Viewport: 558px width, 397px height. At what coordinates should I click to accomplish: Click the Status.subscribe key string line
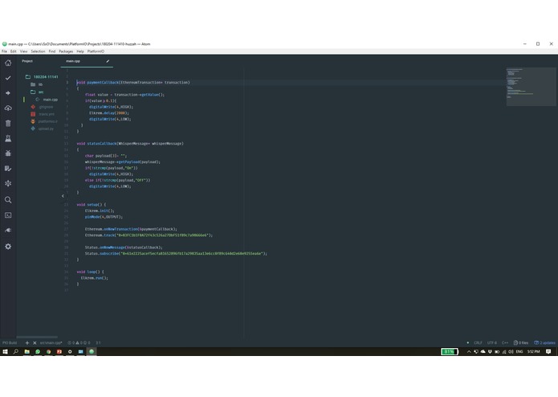176,253
